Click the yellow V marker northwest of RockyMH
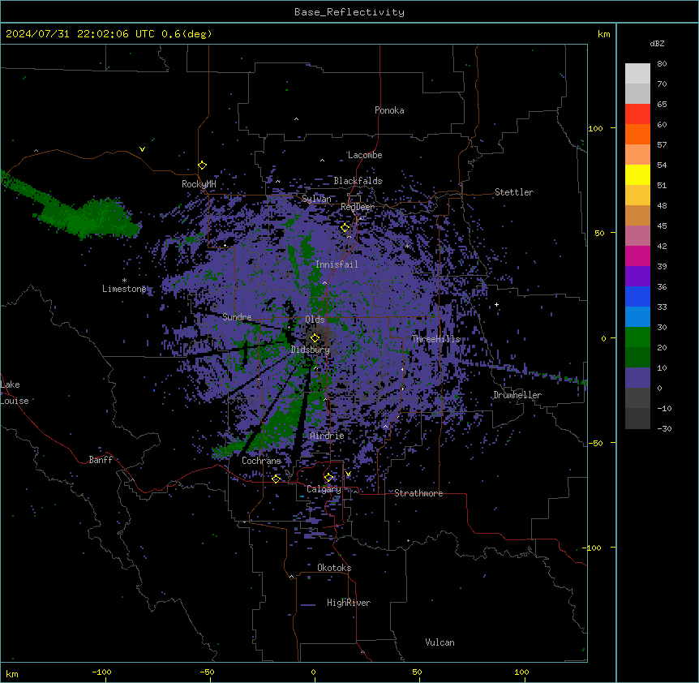The image size is (699, 683). pos(142,149)
